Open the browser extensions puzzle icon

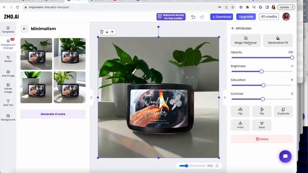[247, 7]
